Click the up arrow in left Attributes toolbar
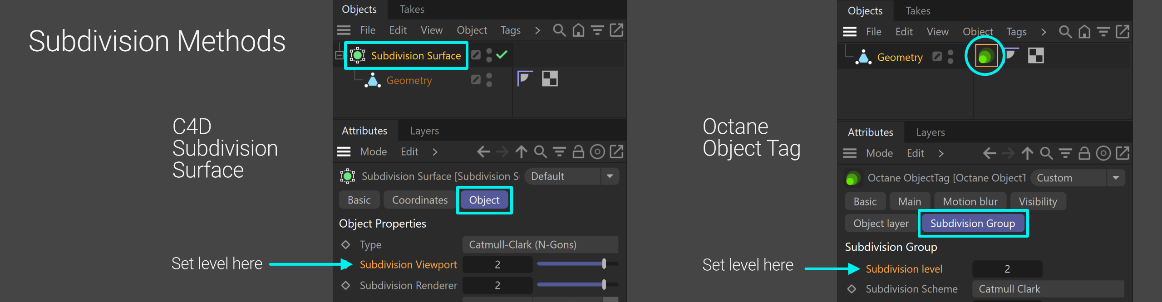This screenshot has width=1162, height=302. coord(521,151)
